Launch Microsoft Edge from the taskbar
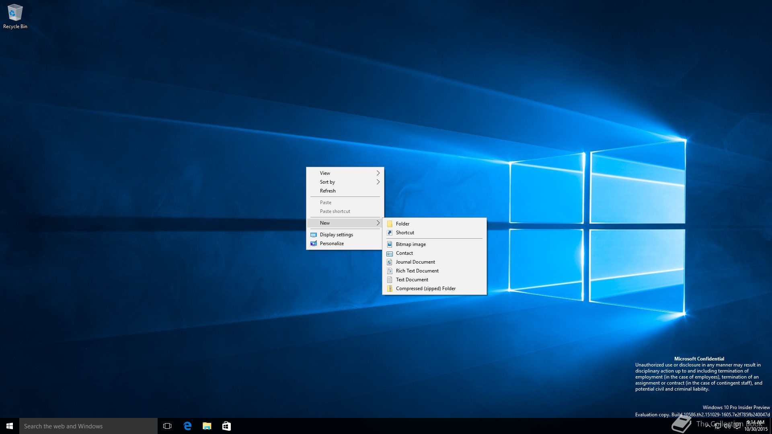Image resolution: width=772 pixels, height=434 pixels. tap(187, 426)
